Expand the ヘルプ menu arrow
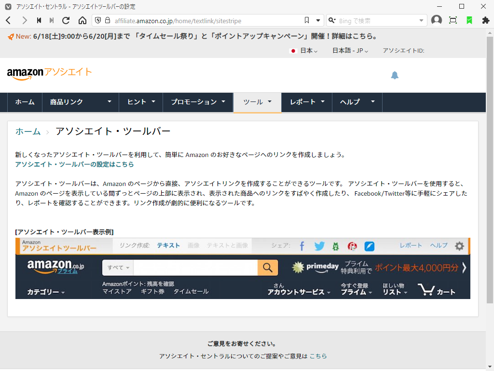494x371 pixels. [373, 101]
